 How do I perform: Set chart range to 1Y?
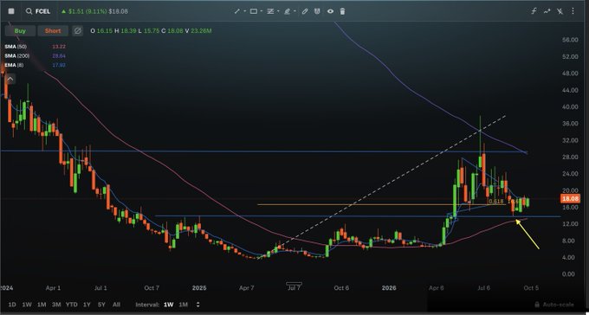coord(87,305)
